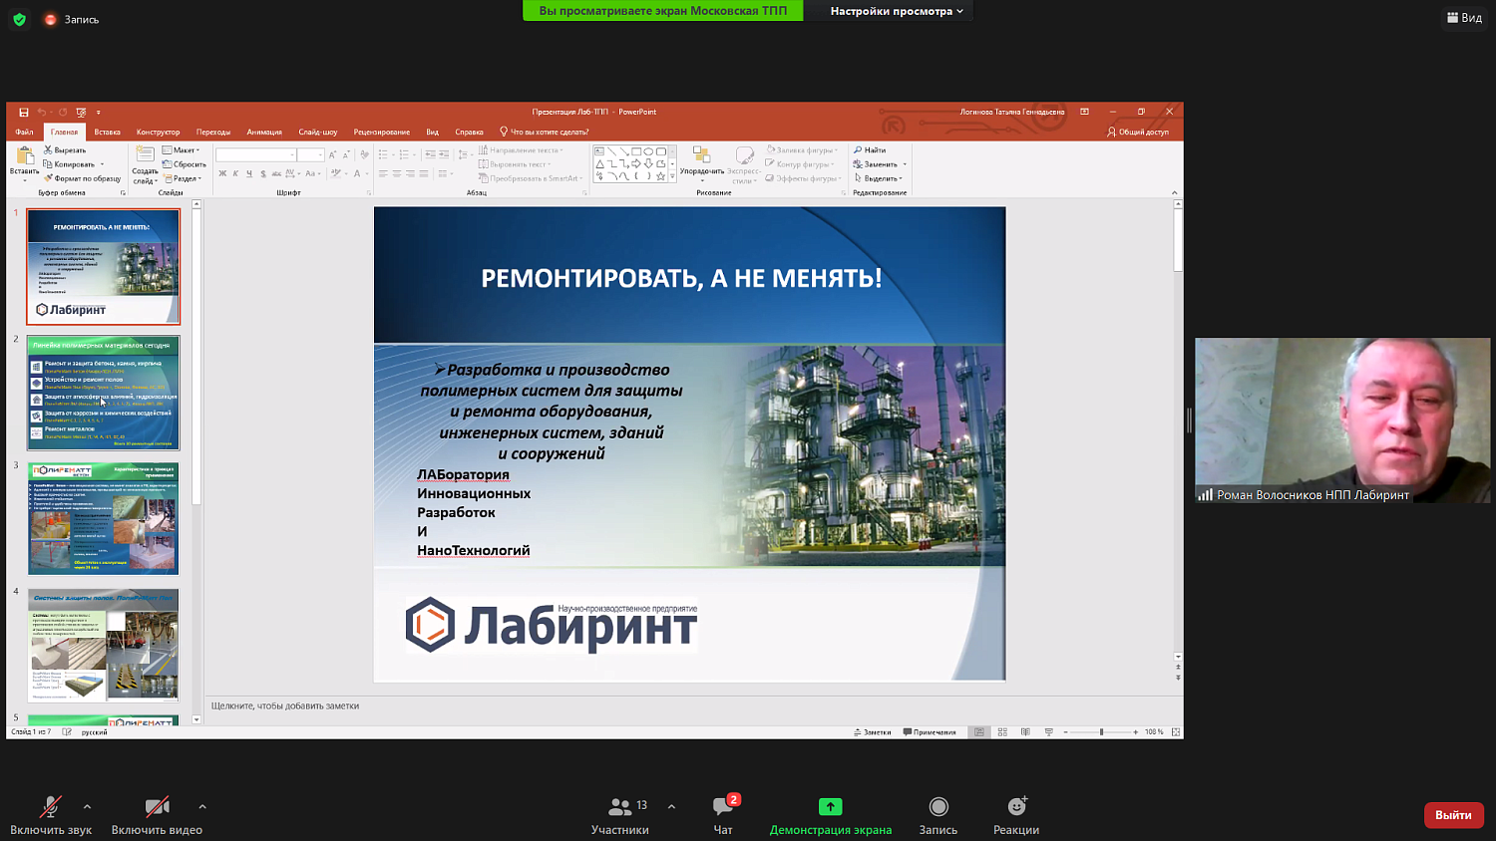Click zoom in plus button

[x=1135, y=732]
